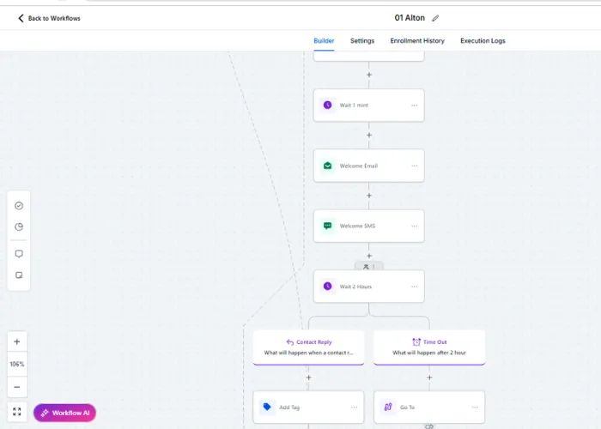Open the Execution Logs tab
This screenshot has height=429, width=601.
coord(483,40)
